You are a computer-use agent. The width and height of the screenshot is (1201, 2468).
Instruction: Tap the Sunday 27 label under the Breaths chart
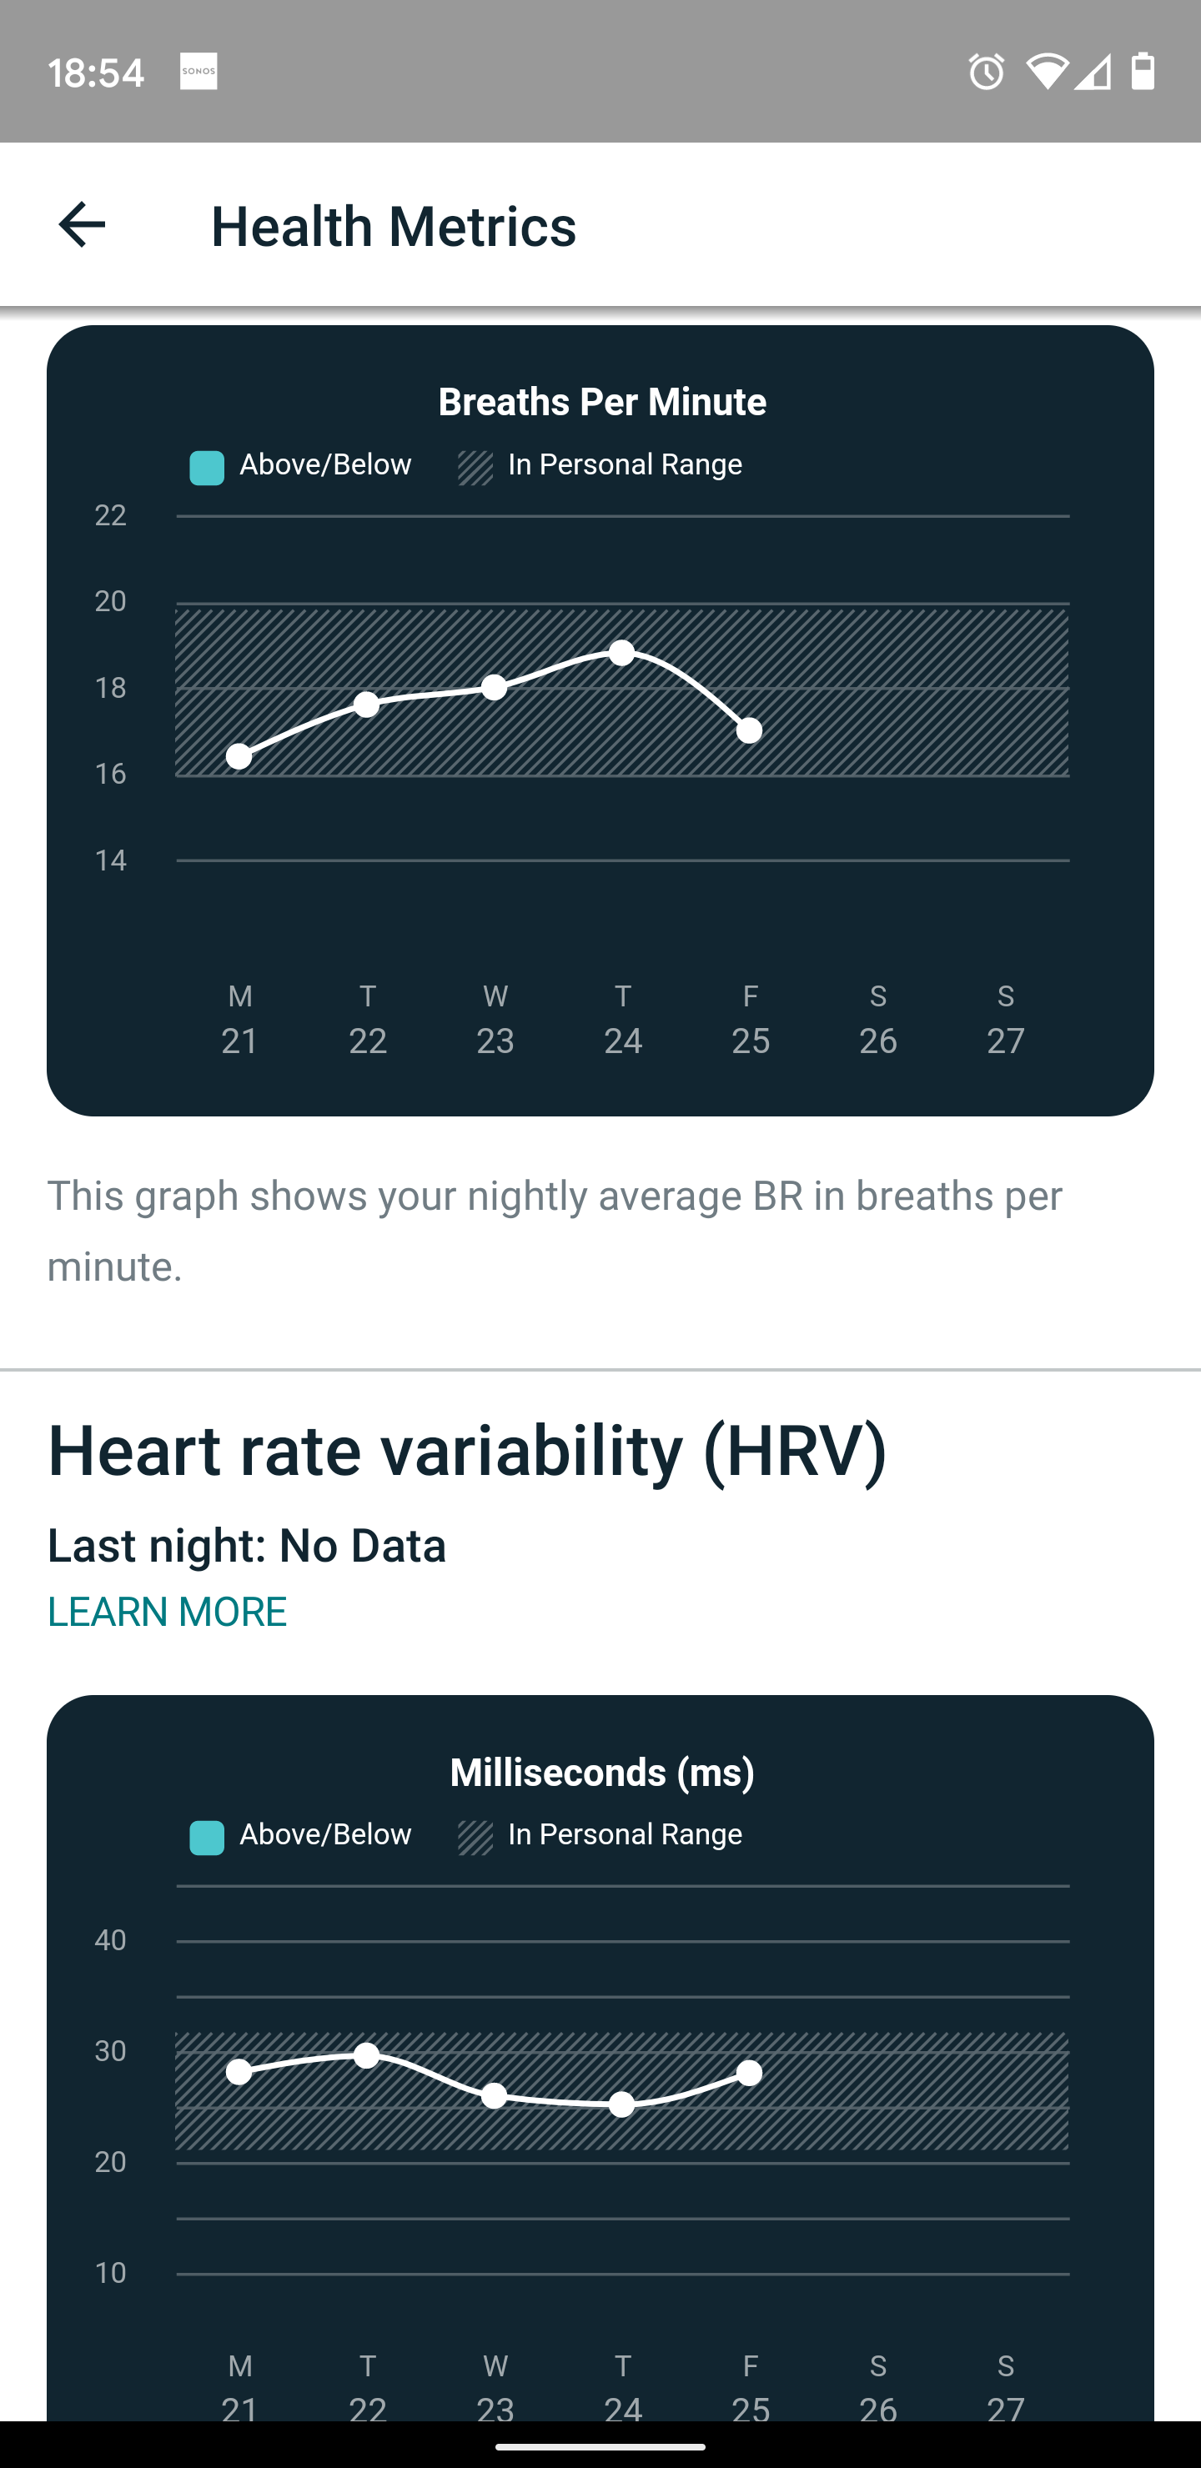click(1006, 1020)
